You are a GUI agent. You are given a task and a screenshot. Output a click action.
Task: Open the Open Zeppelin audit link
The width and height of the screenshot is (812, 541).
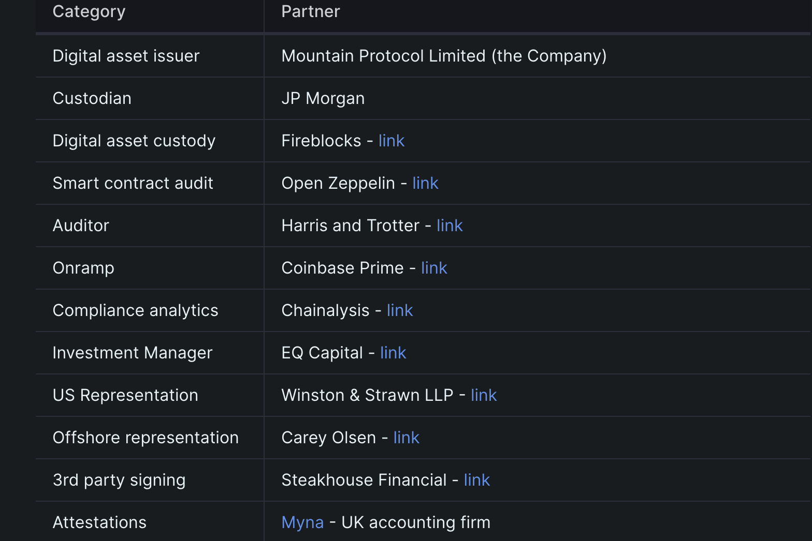pos(425,183)
